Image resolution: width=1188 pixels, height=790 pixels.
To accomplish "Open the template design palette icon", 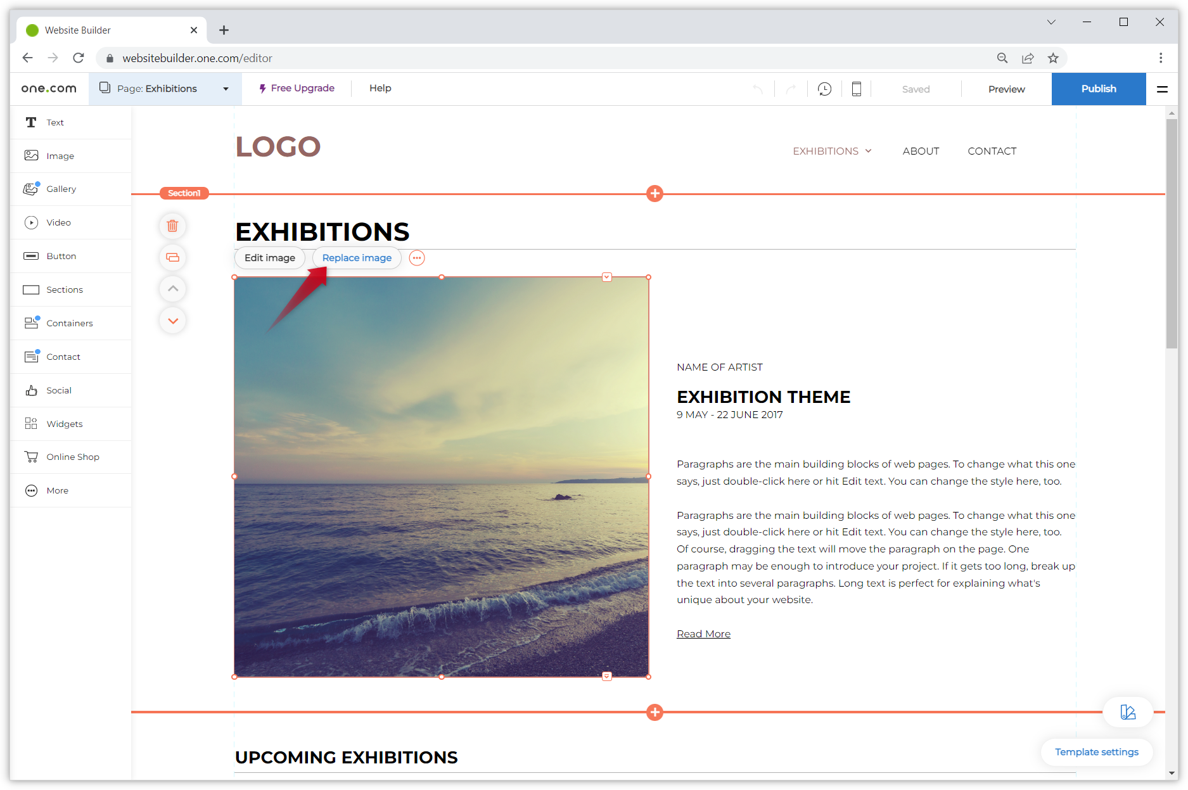I will point(1128,712).
